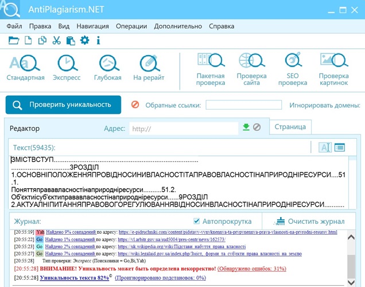The width and height of the screenshot is (365, 287).
Task: Switch to the Редактор tab
Action: [x=25, y=129]
